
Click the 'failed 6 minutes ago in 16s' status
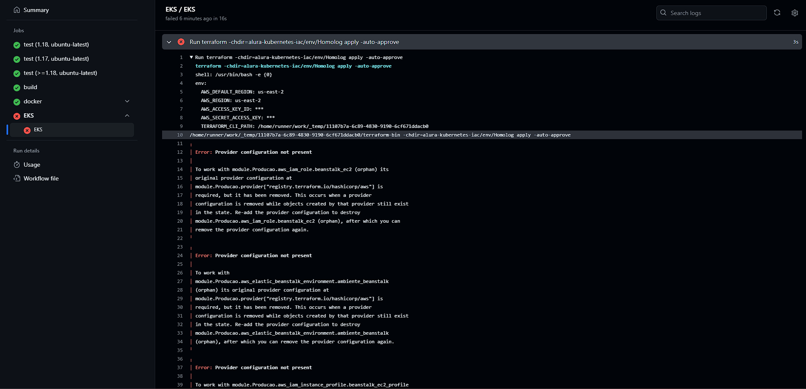click(x=196, y=19)
